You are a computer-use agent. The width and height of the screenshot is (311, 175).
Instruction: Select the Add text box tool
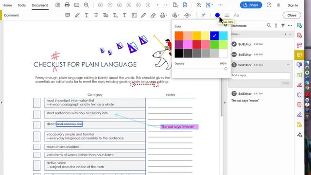pyautogui.click(x=134, y=15)
